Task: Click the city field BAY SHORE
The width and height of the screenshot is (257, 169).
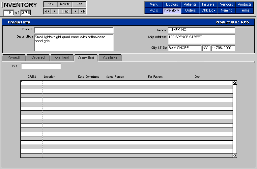Action: pyautogui.click(x=184, y=48)
